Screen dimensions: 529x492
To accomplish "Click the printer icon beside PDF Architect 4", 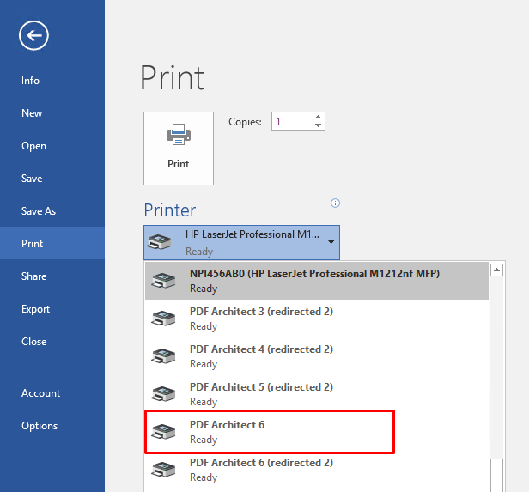I will tap(163, 356).
